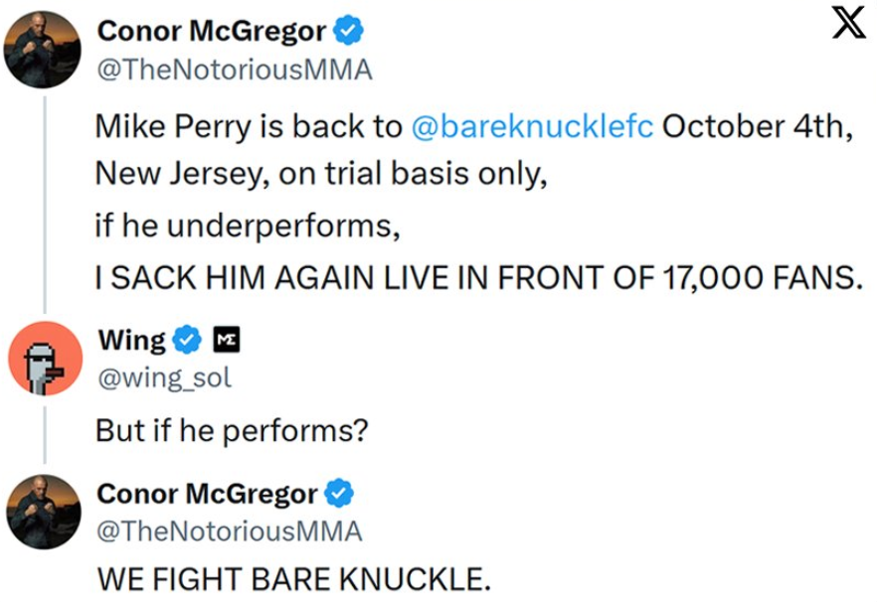The width and height of the screenshot is (877, 602).
Task: Open Conor McGregor's avatar on the last reply
Action: (x=44, y=512)
